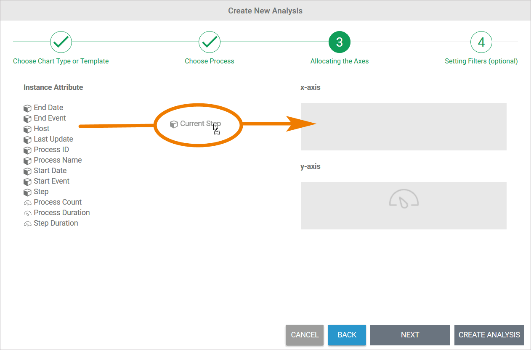Click the cube icon beside End Event
The width and height of the screenshot is (531, 350).
click(x=28, y=118)
